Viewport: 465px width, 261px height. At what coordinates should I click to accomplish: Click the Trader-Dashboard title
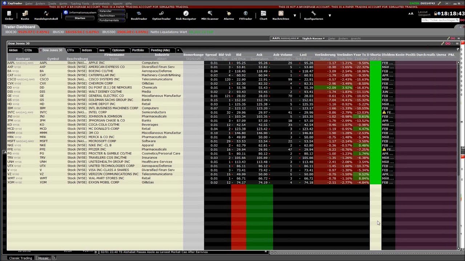pyautogui.click(x=20, y=27)
